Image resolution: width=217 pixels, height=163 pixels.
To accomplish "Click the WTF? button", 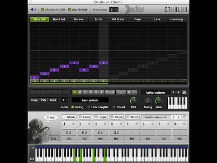I will tap(132, 117).
